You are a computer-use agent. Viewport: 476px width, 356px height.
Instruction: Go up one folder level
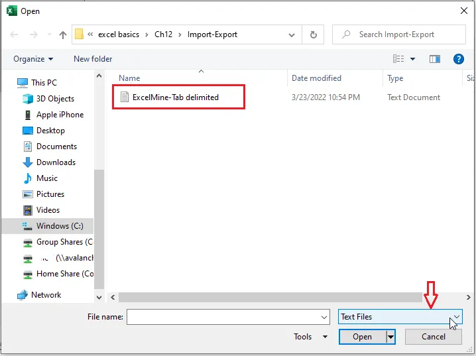(63, 34)
